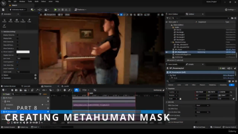The image size is (238, 134).
Task: Enable Display Hierarchy checkbox
Action: coord(17,35)
